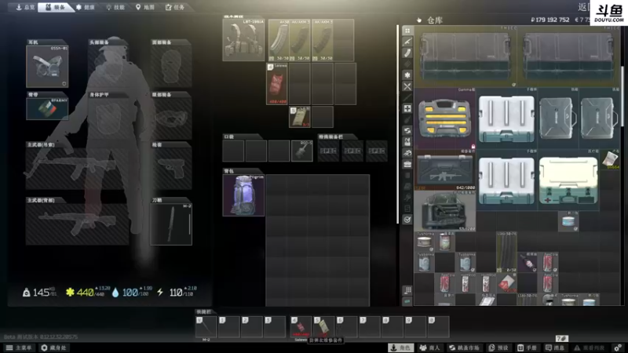
Task: Open the ammo case with 53 count
Action: pos(444,211)
